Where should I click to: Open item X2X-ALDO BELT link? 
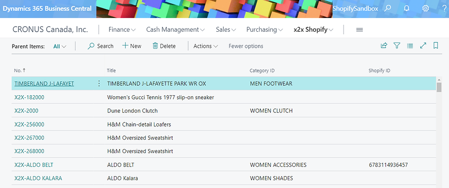click(34, 165)
